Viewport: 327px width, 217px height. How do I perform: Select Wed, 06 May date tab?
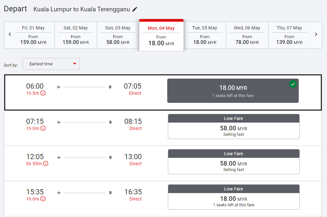247,35
